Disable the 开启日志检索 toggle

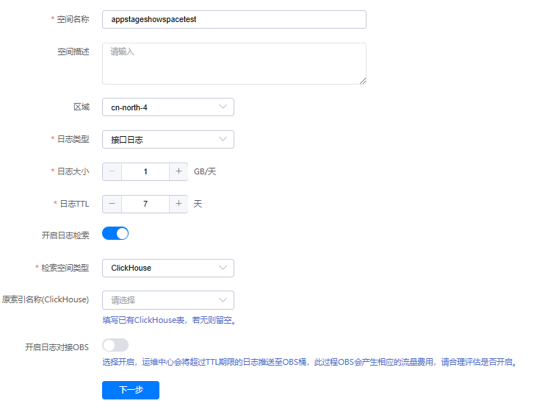point(115,233)
